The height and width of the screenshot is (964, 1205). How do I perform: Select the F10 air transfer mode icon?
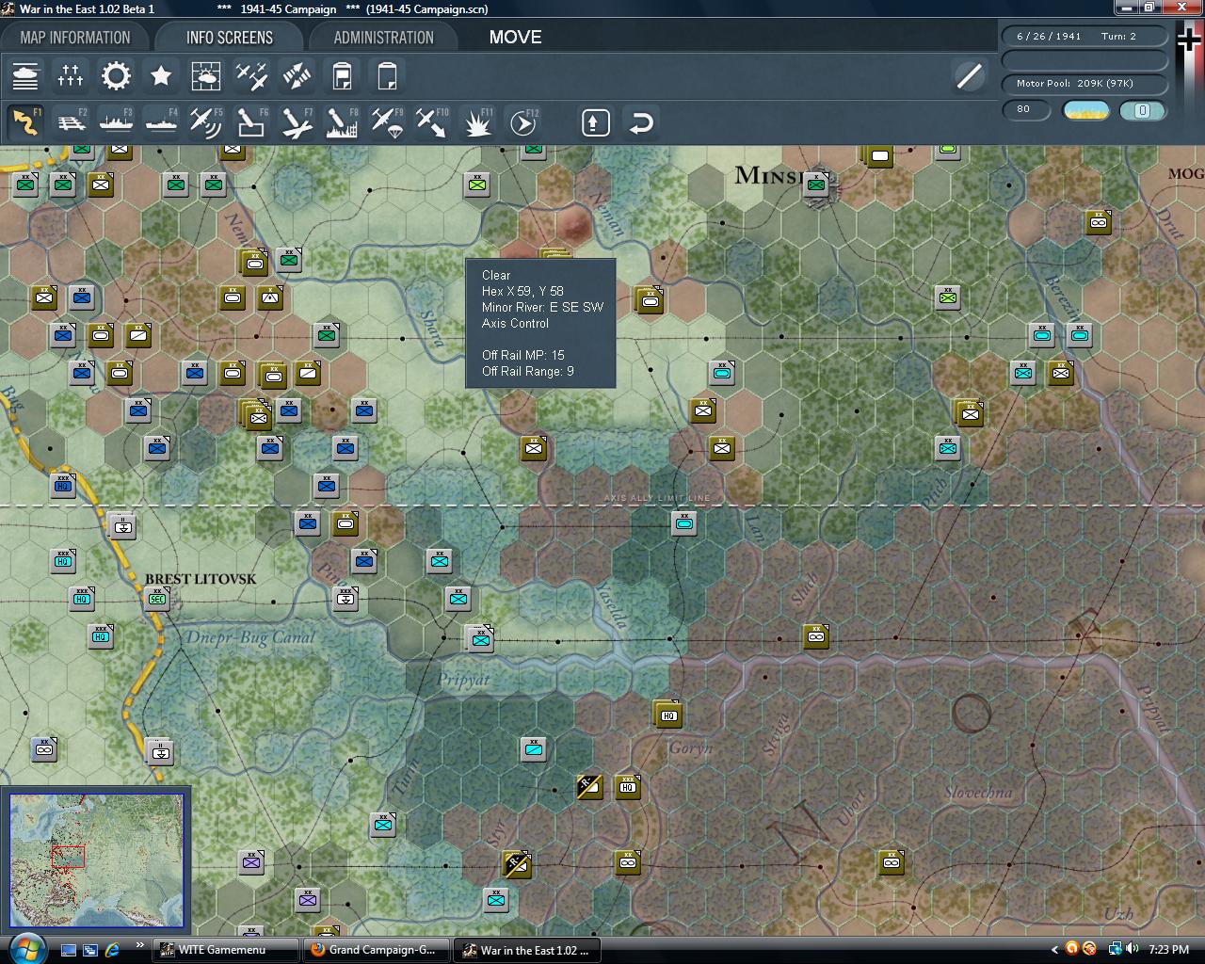tap(432, 122)
